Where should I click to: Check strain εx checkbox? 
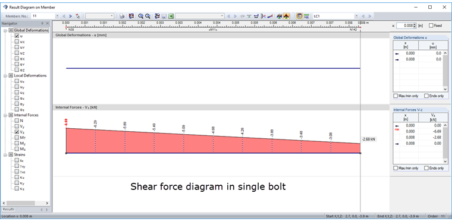pos(17,160)
